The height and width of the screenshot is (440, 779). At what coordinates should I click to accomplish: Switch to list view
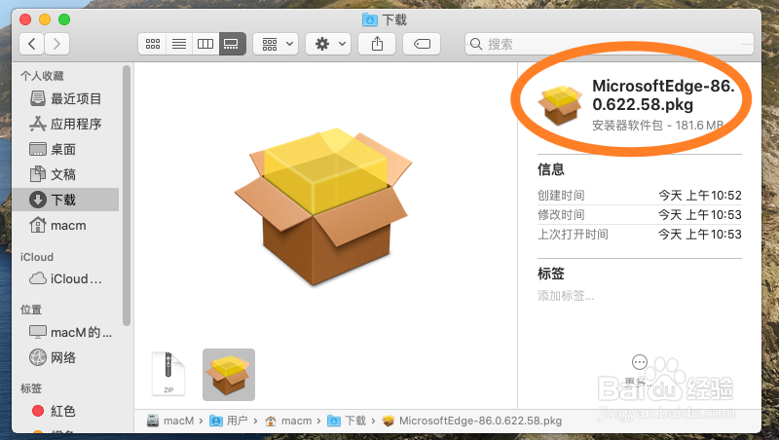pyautogui.click(x=179, y=44)
